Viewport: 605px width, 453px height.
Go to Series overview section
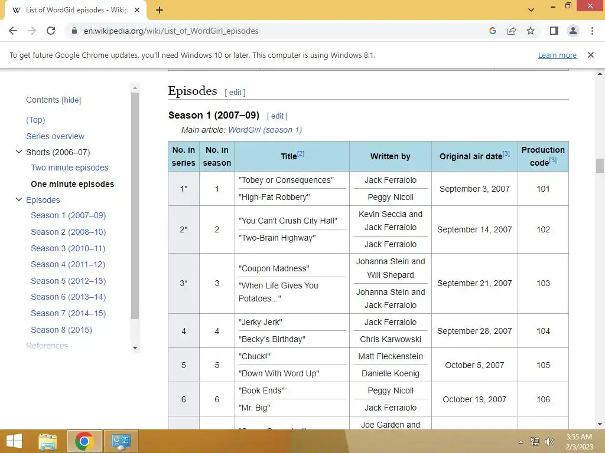click(55, 136)
